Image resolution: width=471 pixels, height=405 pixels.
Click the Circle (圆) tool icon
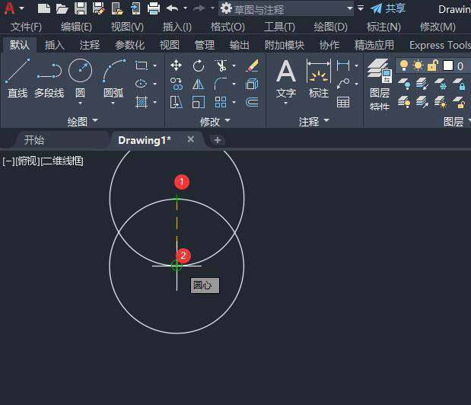(80, 72)
